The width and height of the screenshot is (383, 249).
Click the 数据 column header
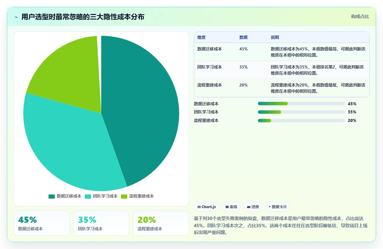243,37
